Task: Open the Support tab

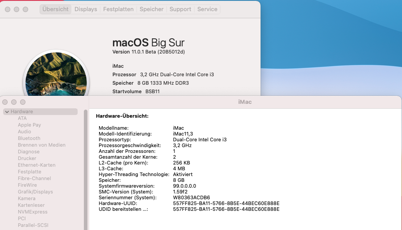Action: click(x=180, y=9)
